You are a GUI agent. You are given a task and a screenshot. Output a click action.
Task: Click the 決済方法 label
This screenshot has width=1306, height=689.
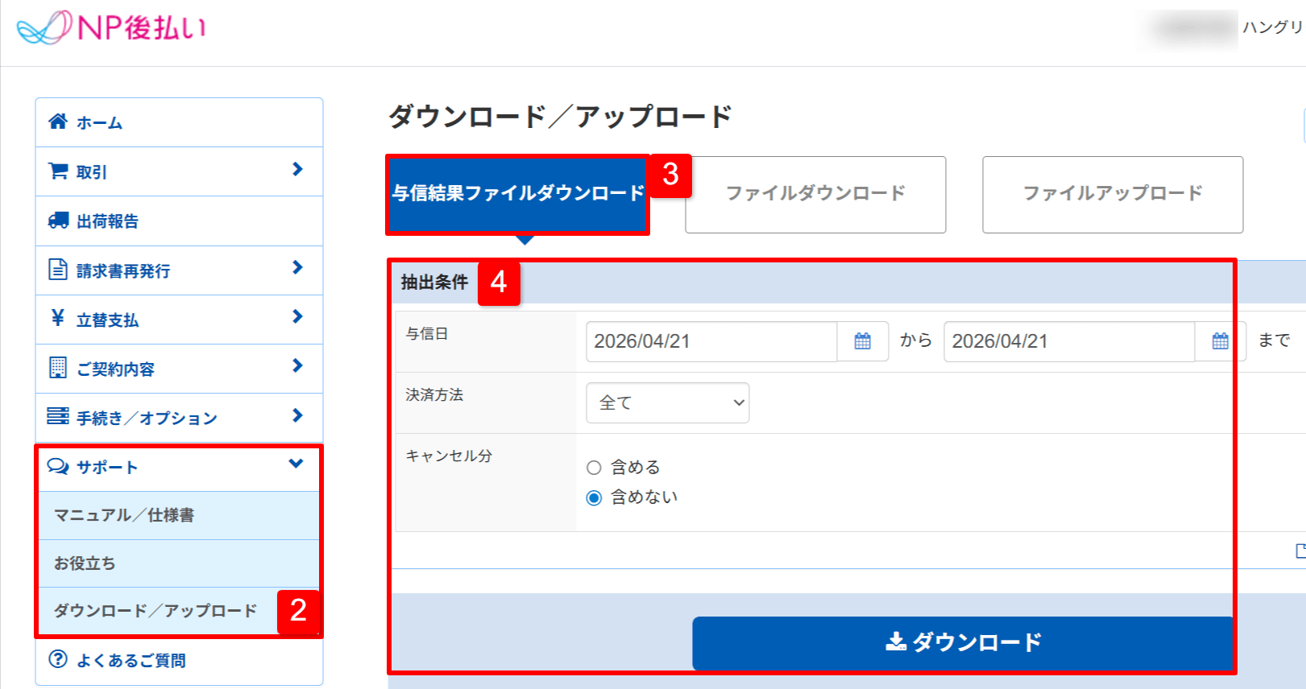tap(434, 394)
